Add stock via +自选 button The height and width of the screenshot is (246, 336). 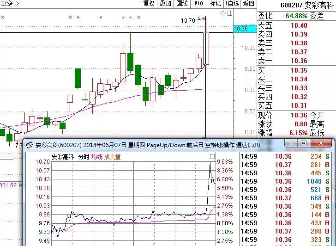[x=232, y=4]
